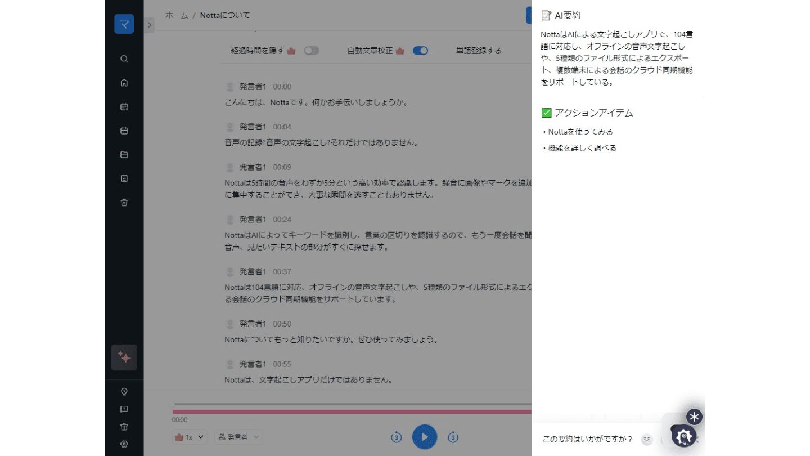Toggle 自動文章校正 switch off
This screenshot has height=456, width=810.
[x=420, y=51]
